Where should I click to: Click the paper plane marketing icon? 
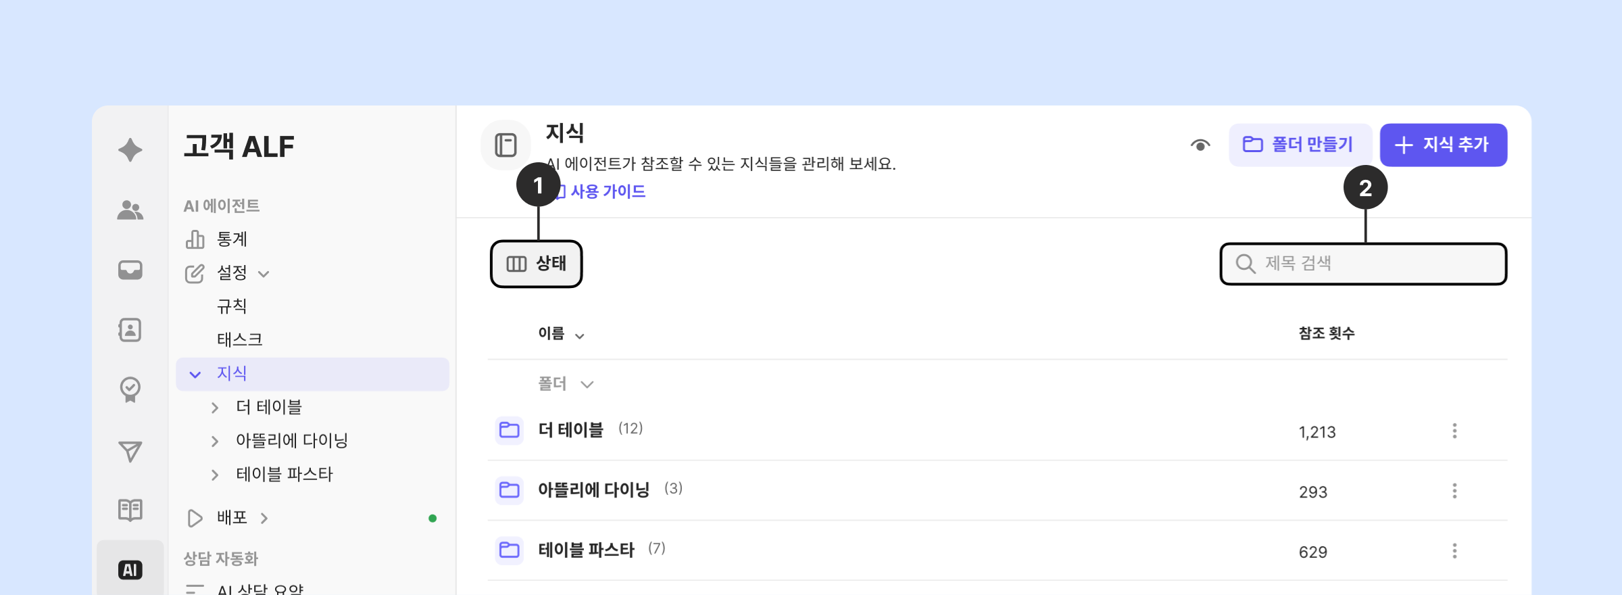[130, 451]
